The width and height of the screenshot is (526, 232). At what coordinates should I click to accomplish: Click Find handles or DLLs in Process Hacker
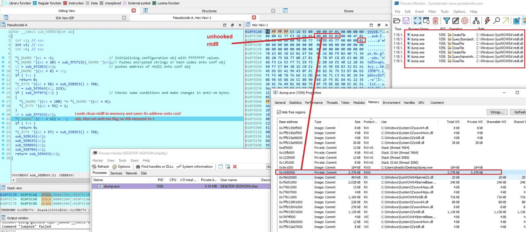pos(155,166)
